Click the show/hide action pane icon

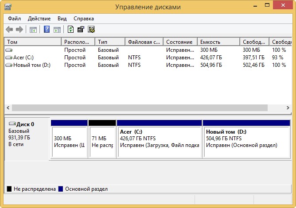pos(57,30)
